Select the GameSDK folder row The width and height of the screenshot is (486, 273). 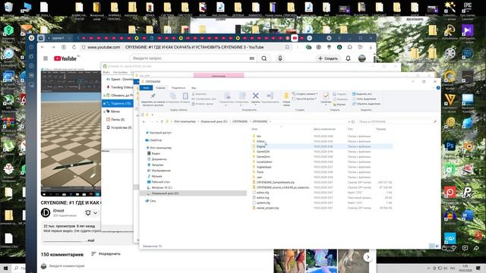[322, 152]
